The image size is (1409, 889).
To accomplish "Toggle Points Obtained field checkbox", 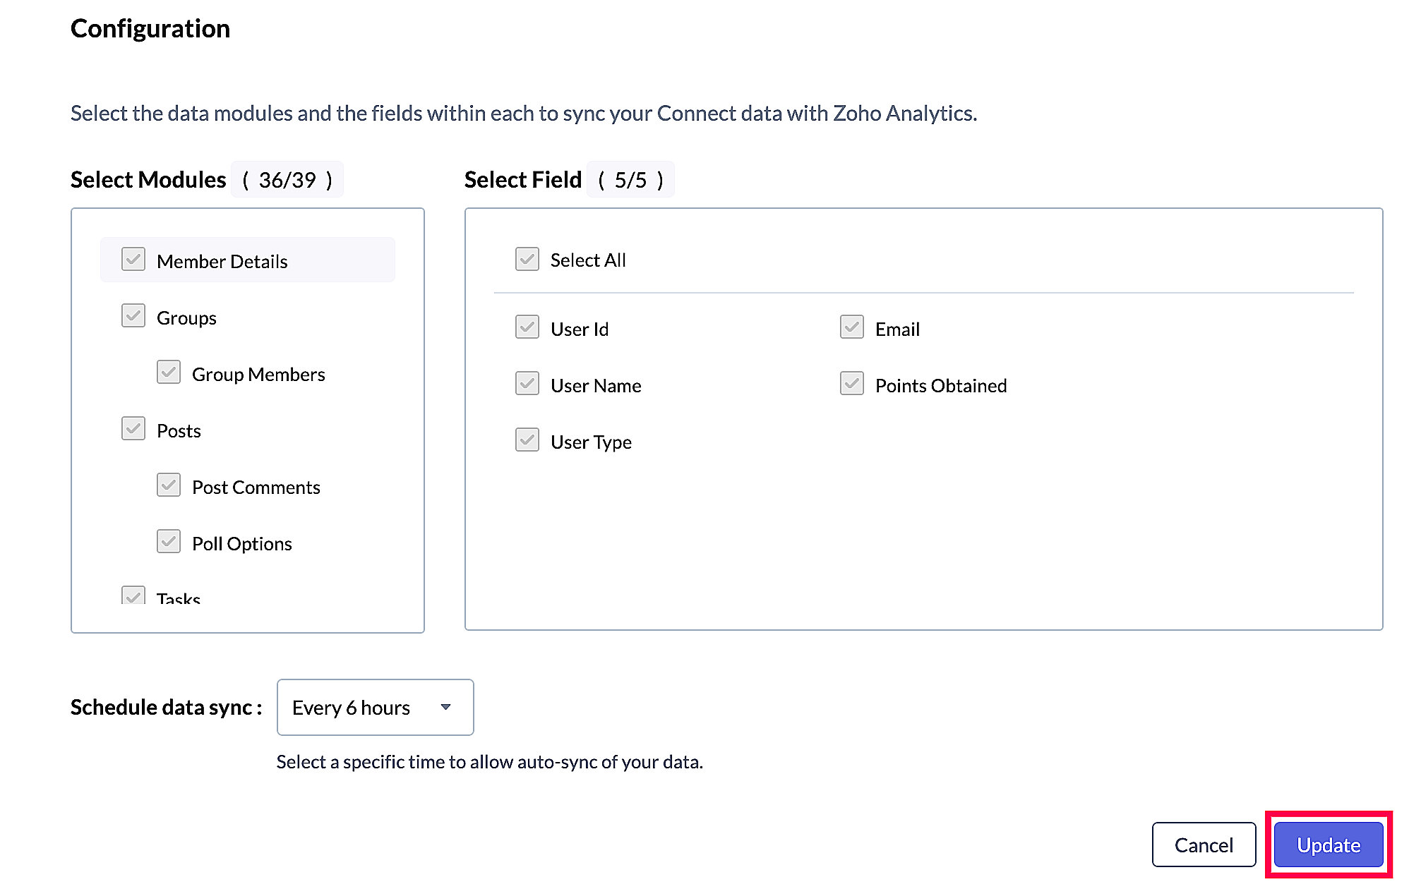I will click(852, 384).
